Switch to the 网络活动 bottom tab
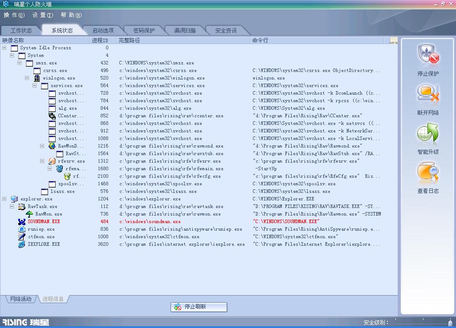456x328 pixels. coord(21,299)
